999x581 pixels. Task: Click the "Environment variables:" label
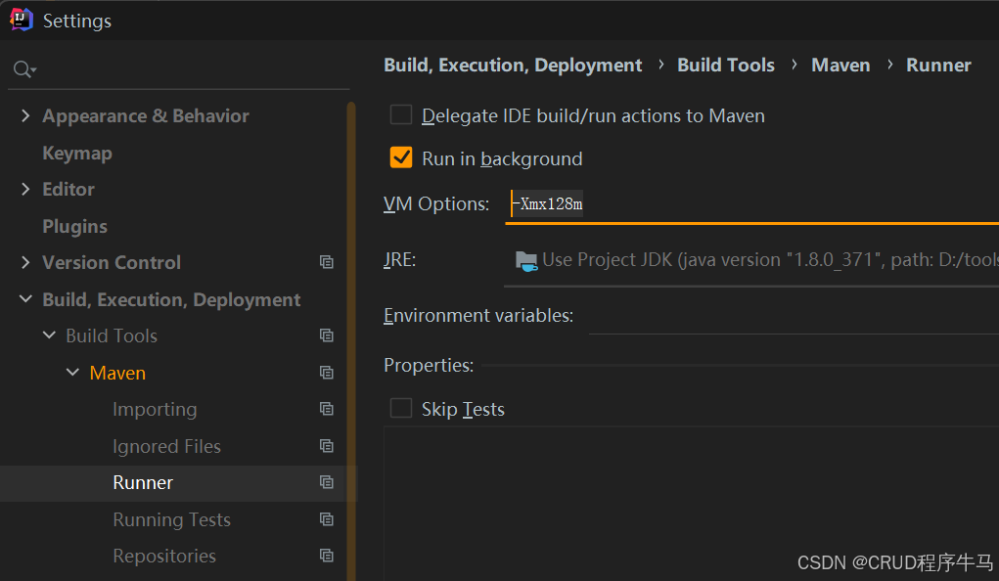[478, 315]
